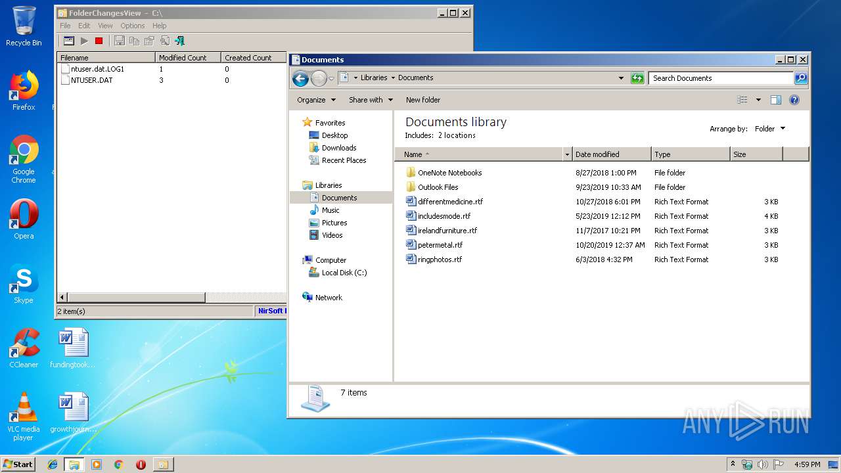This screenshot has width=841, height=473.
Task: Sort by Modified Count column header
Action: pyautogui.click(x=188, y=58)
